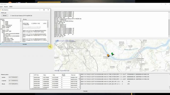Click the min SV number column header
This screenshot has height=95, width=170.
pyautogui.click(x=63, y=75)
